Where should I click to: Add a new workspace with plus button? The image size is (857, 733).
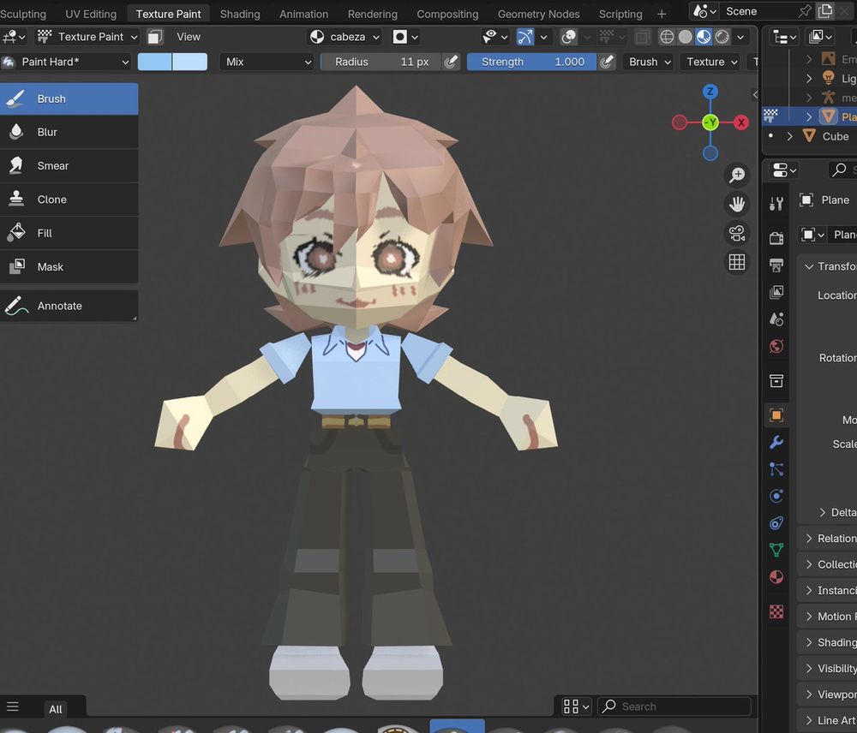pyautogui.click(x=662, y=15)
